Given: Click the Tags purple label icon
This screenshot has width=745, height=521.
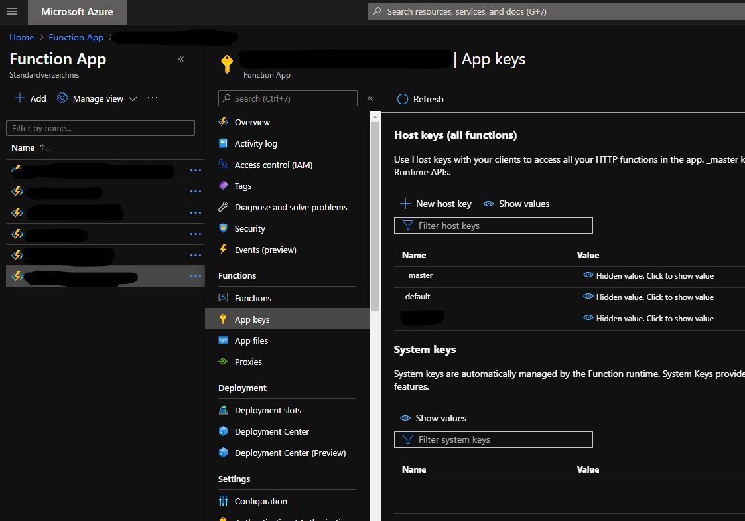Looking at the screenshot, I should [x=224, y=186].
